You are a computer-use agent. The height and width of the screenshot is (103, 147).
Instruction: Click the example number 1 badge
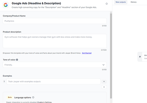(x=4, y=81)
